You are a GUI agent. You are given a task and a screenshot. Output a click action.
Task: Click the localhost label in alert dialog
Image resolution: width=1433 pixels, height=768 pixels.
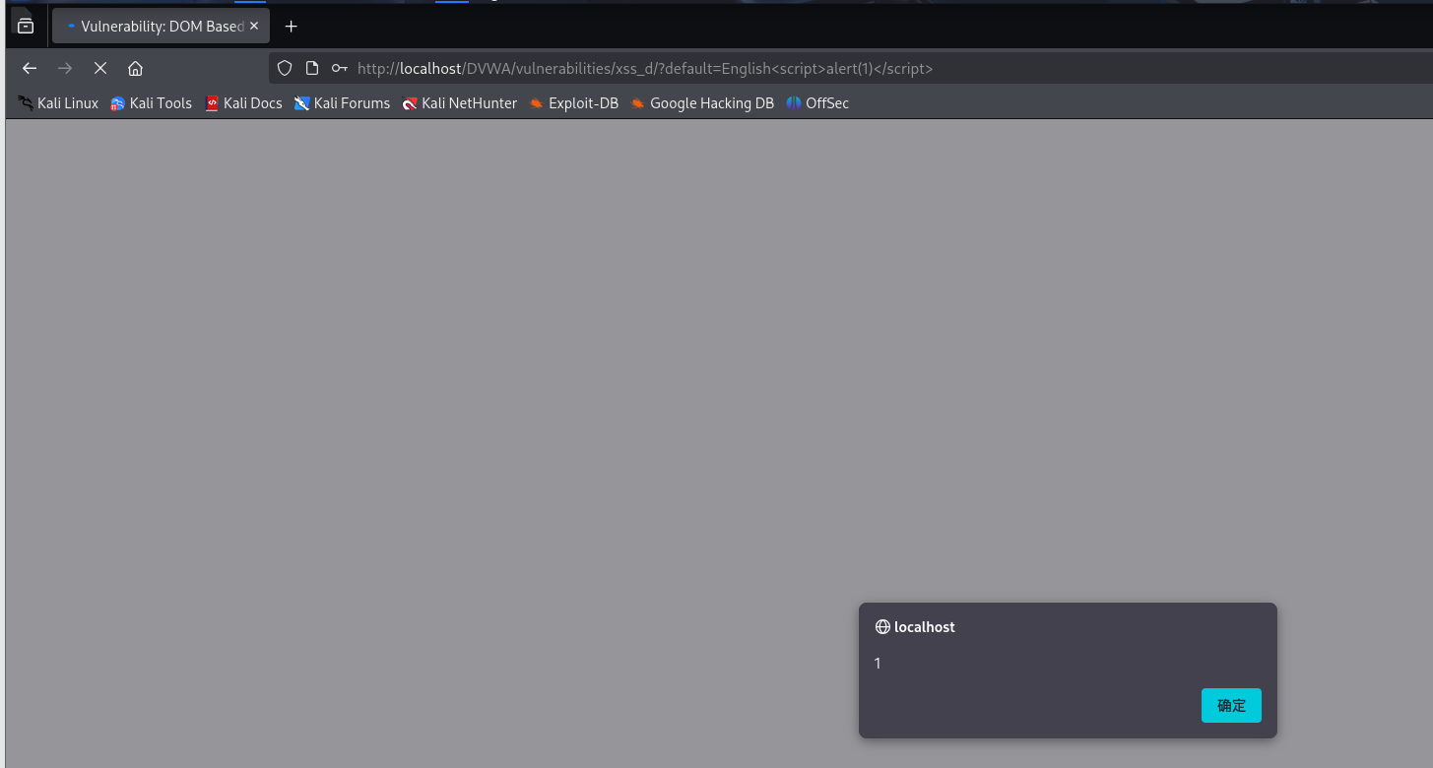coord(924,627)
